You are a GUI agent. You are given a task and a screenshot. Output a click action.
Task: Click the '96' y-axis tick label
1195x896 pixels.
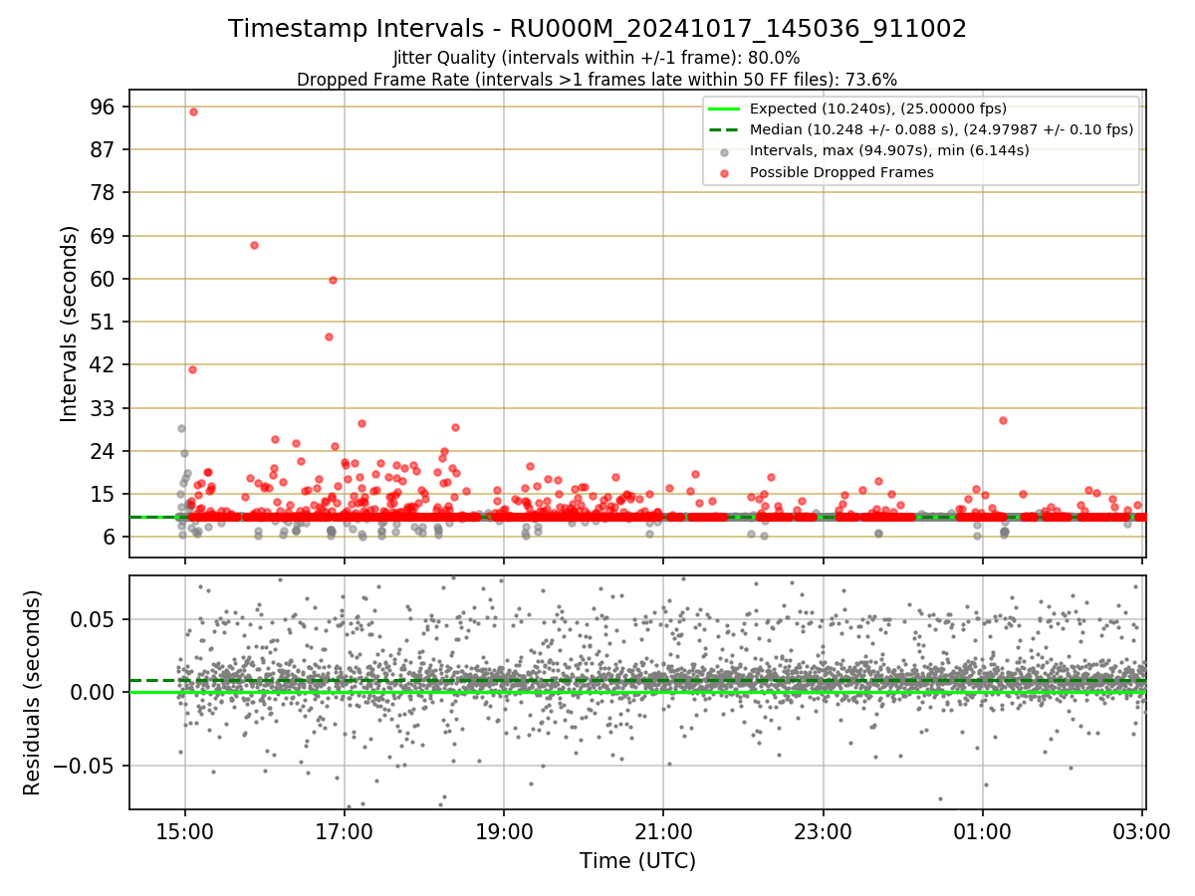104,107
